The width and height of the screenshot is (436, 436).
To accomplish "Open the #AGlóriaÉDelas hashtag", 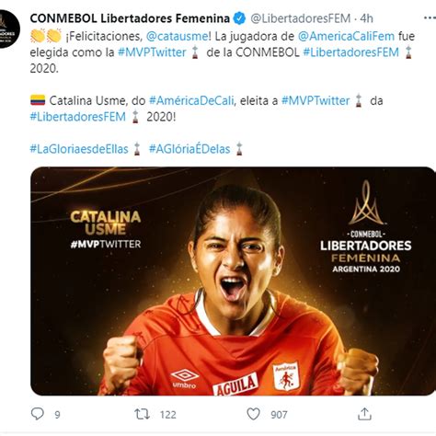I will [x=189, y=149].
